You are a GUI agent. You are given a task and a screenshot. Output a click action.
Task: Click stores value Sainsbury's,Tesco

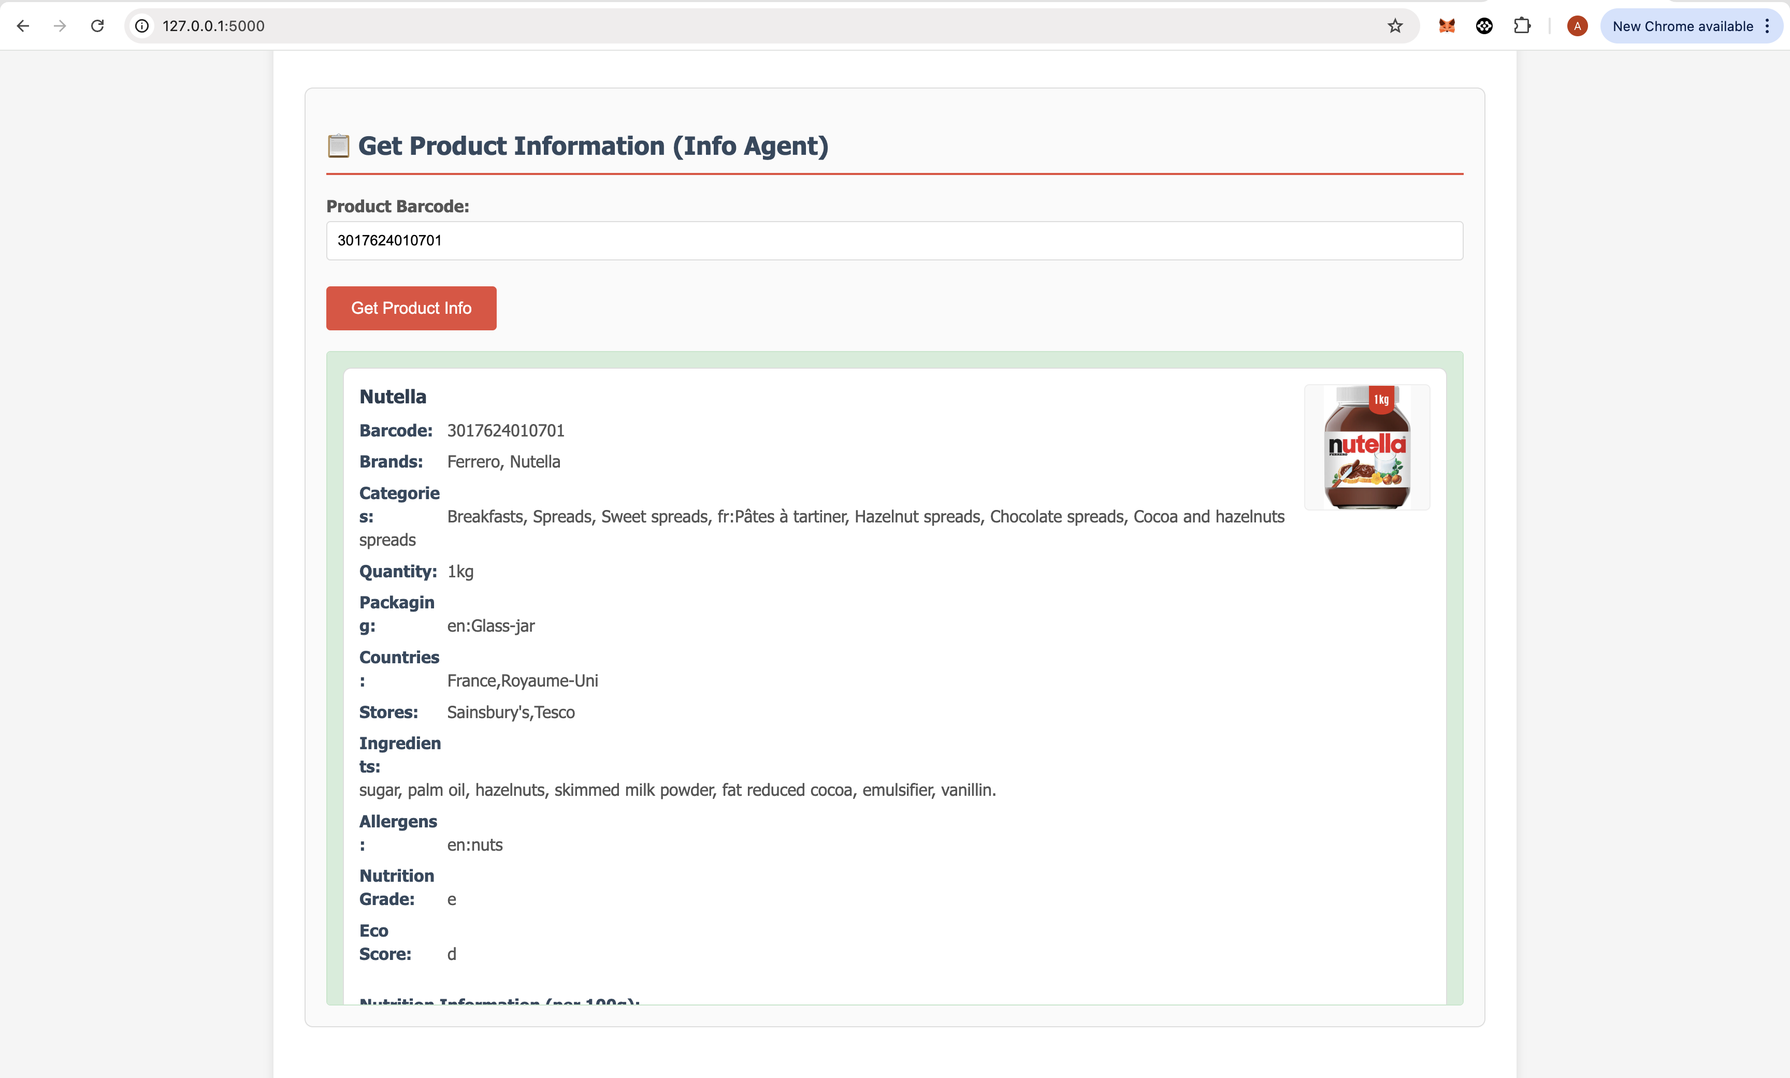[511, 712]
